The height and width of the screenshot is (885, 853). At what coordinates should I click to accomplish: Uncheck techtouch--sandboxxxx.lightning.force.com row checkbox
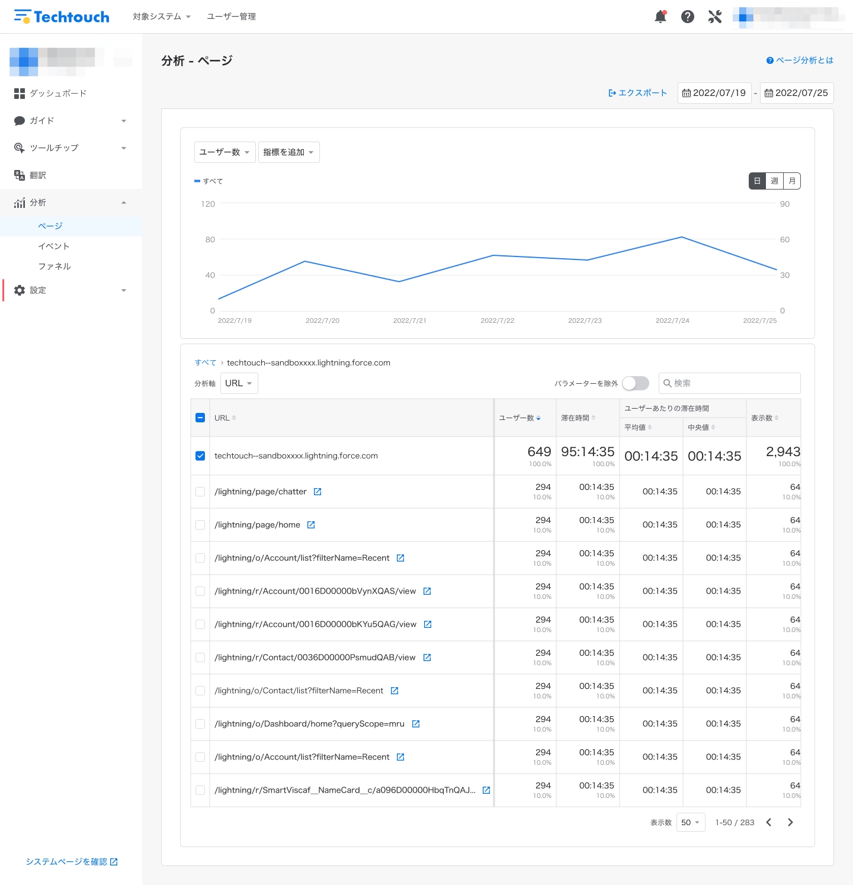[x=200, y=456]
